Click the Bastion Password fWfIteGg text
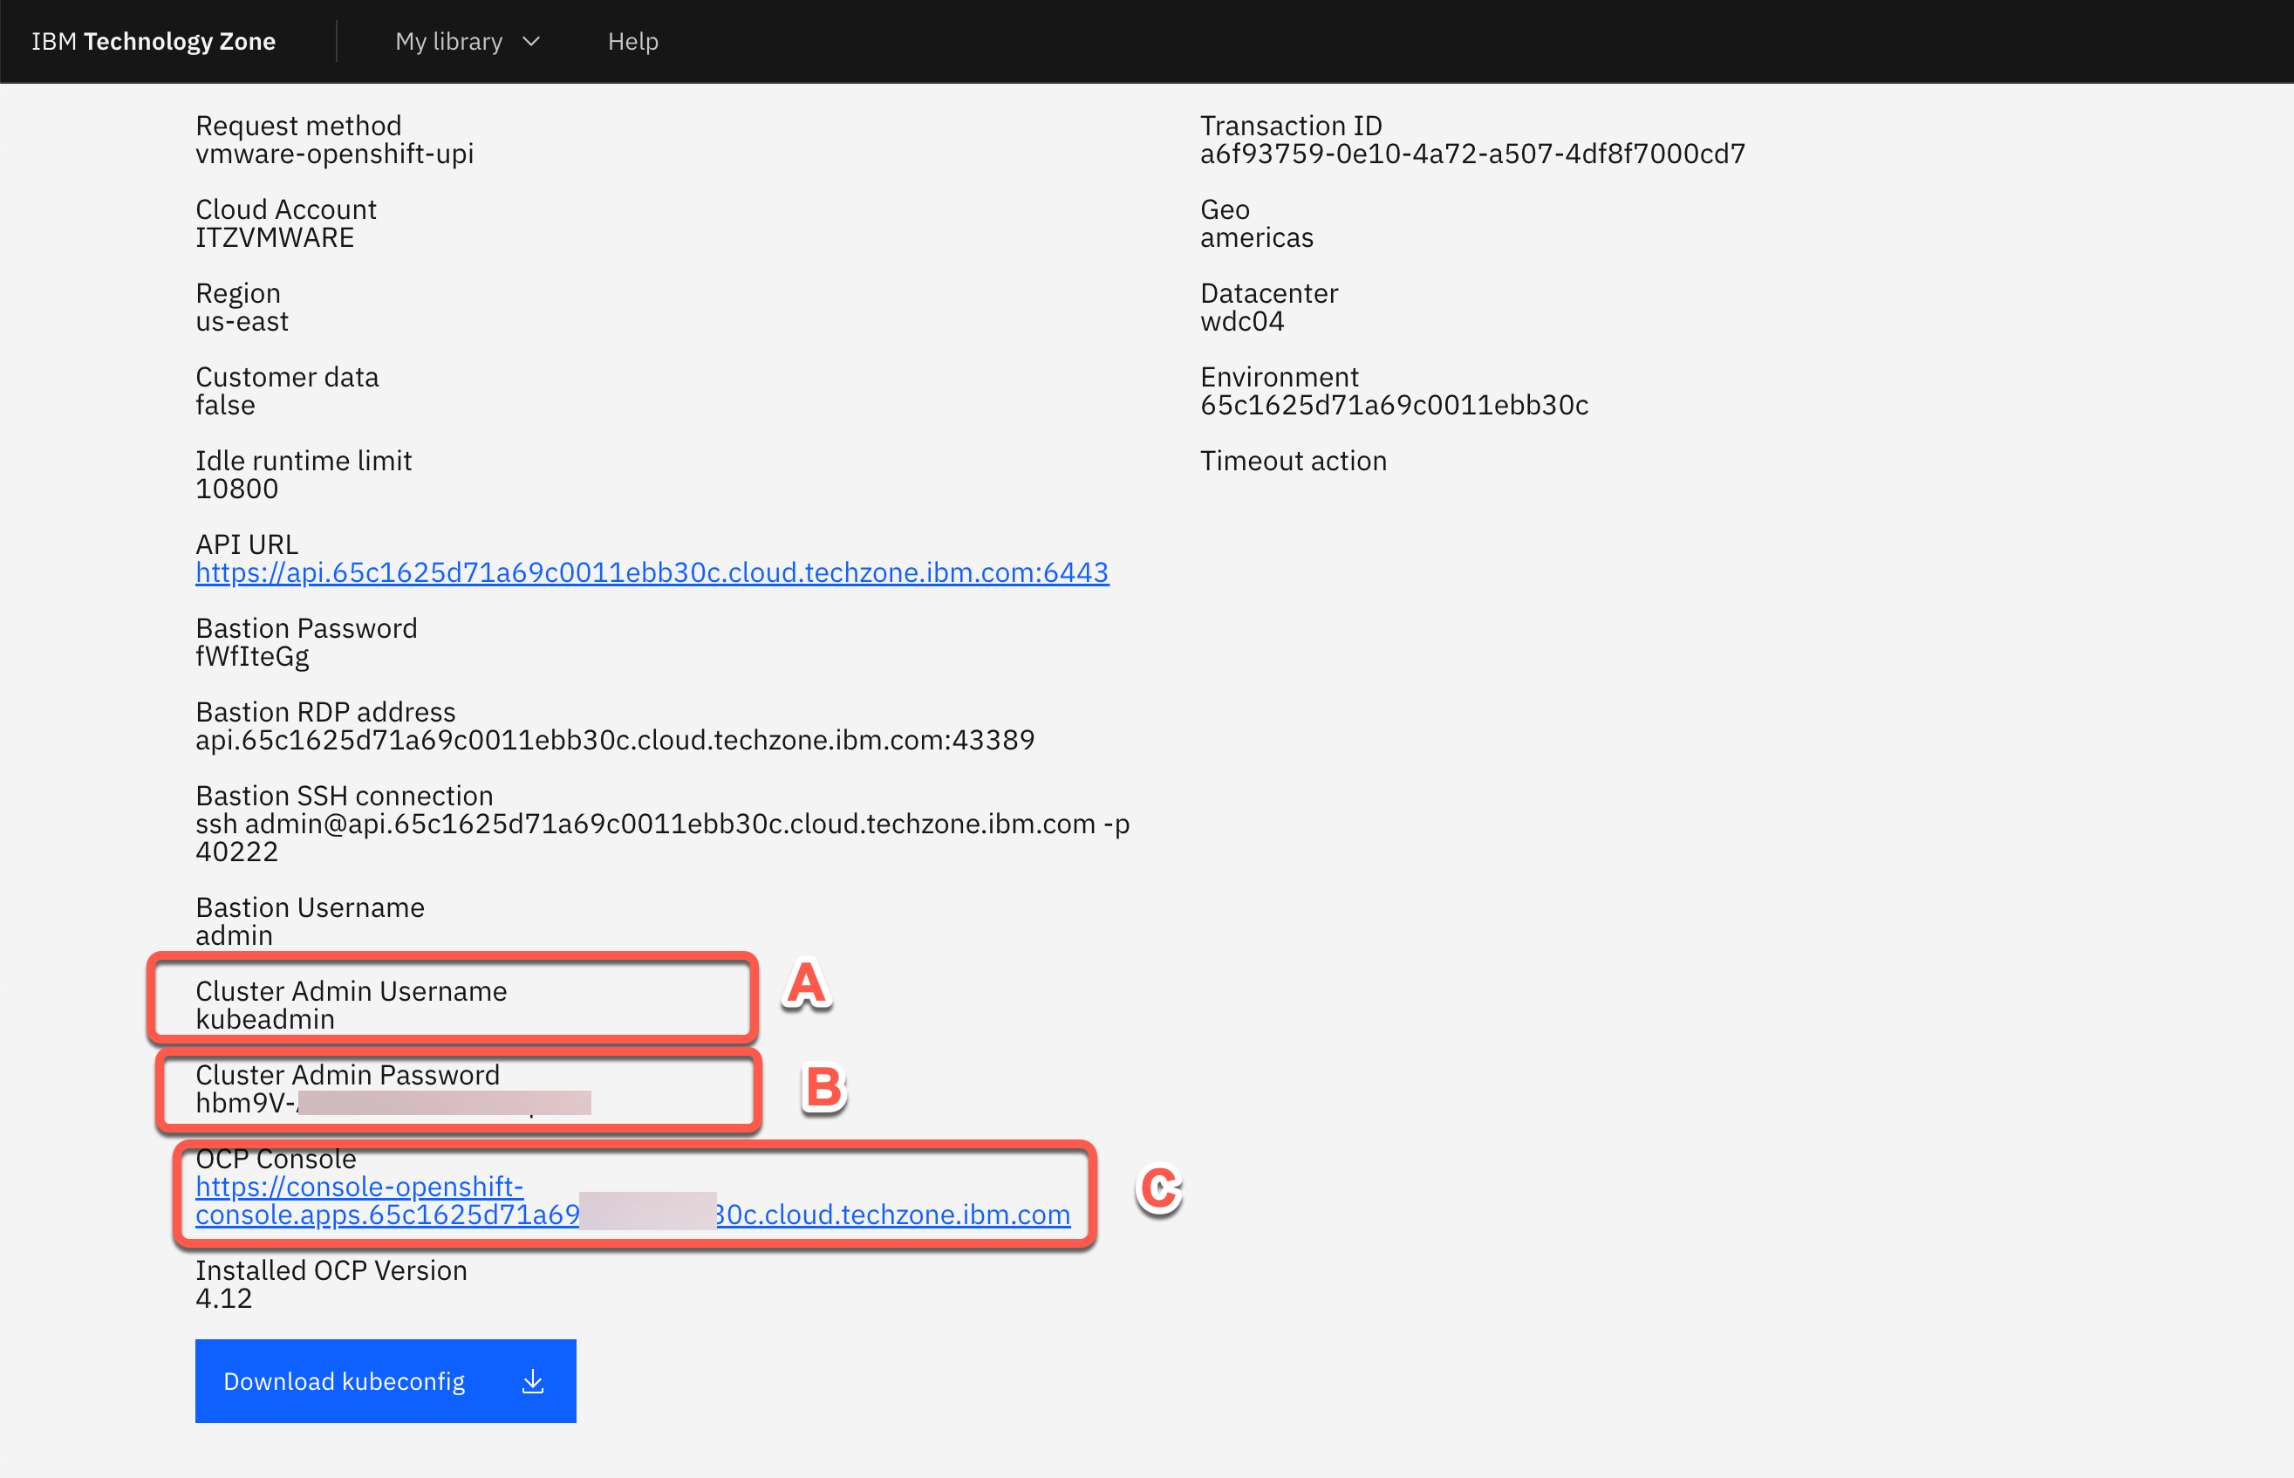Viewport: 2294px width, 1478px height. pyautogui.click(x=252, y=658)
